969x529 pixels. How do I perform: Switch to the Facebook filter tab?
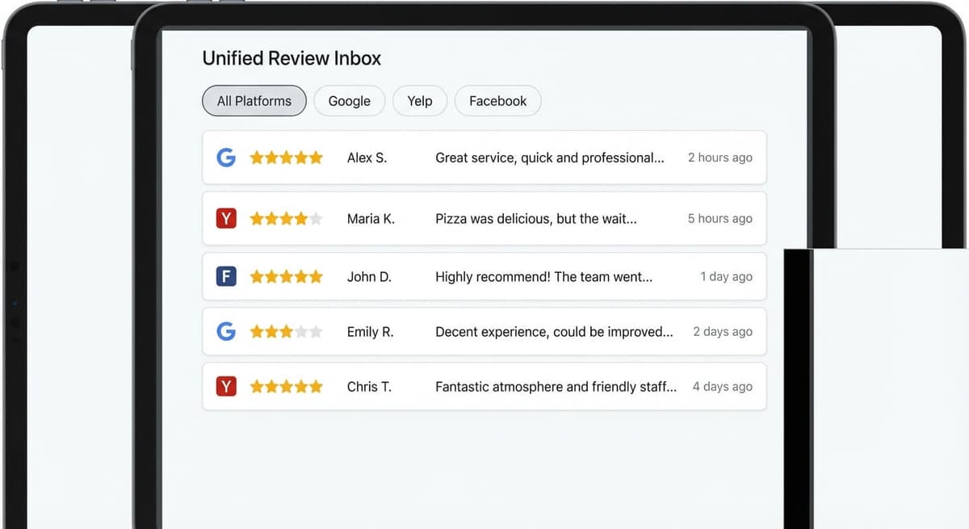(x=497, y=100)
